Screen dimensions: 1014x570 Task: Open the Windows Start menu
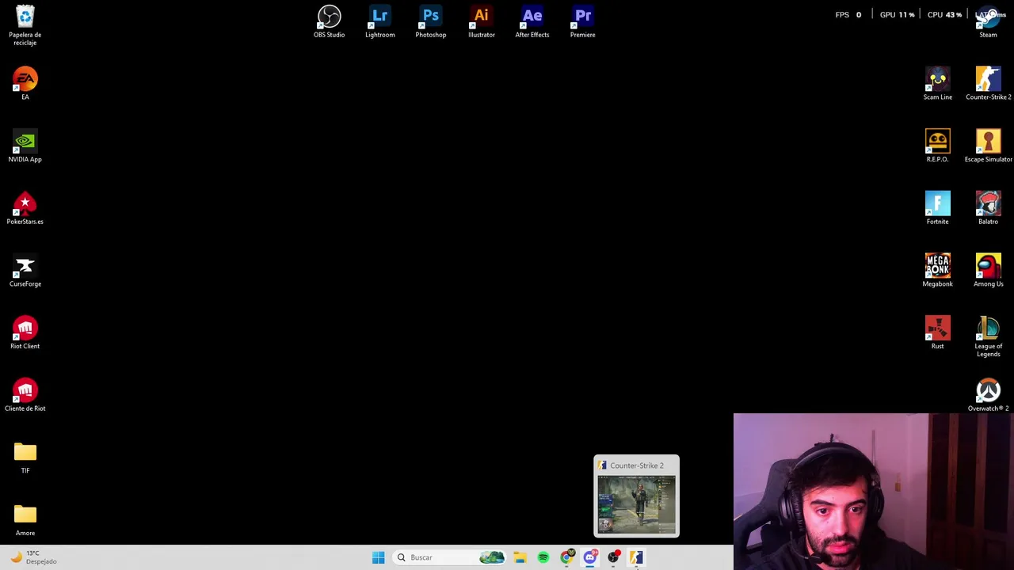(x=378, y=557)
